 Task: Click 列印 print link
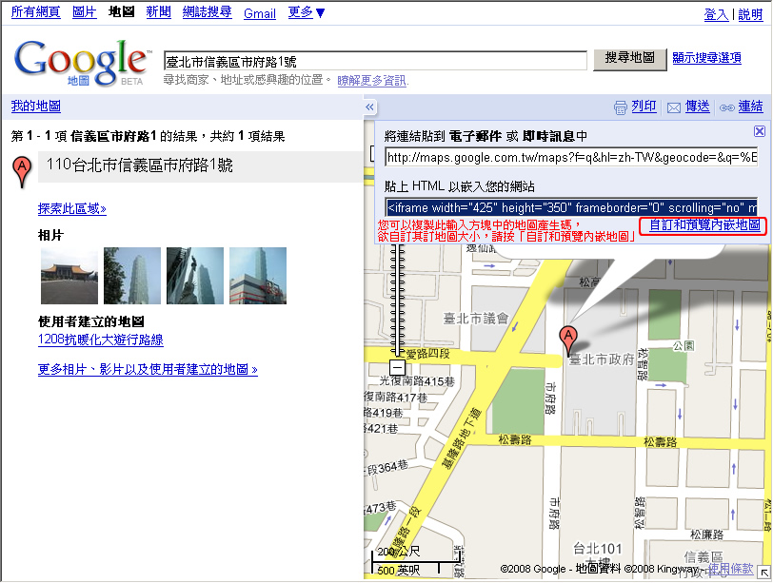pyautogui.click(x=644, y=107)
